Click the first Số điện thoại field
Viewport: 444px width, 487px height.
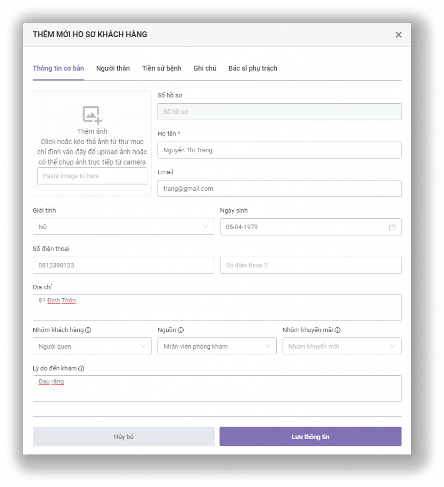tap(123, 265)
